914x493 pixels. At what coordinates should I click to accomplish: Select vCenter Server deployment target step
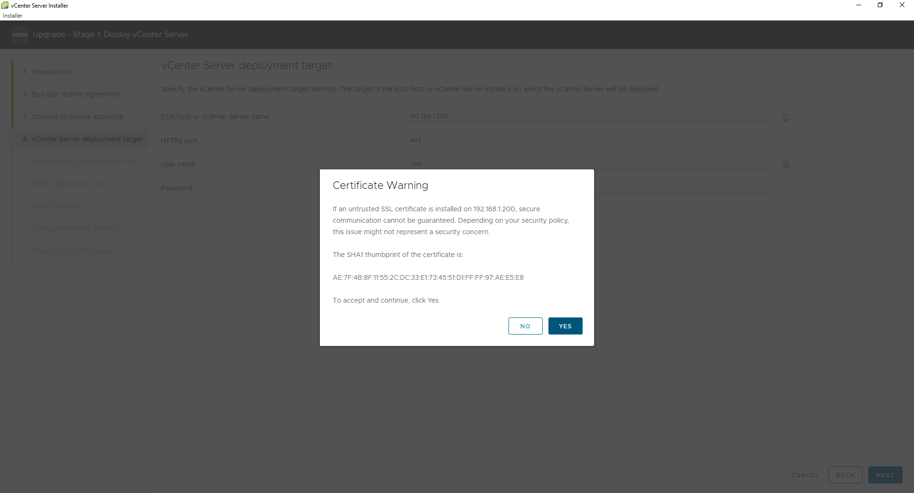coord(81,139)
